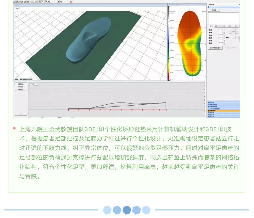
Task: Switch to the last tab in the right panel tab row
Action: 236,26
